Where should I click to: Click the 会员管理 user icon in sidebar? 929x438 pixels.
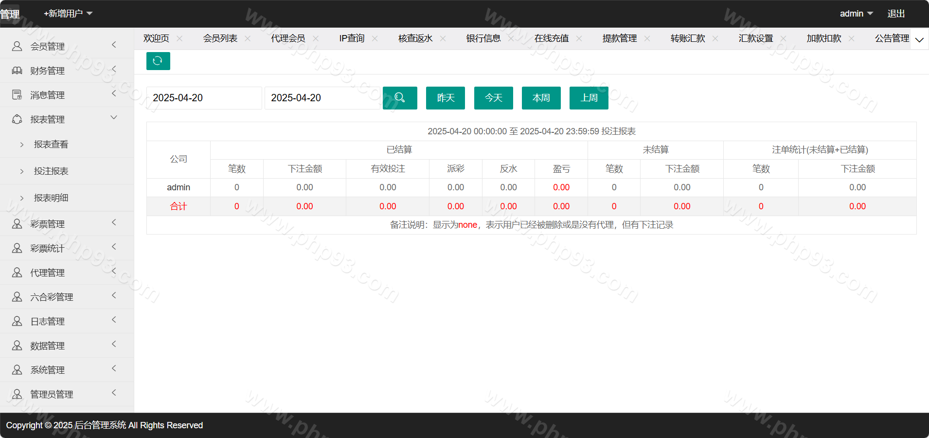[x=17, y=46]
